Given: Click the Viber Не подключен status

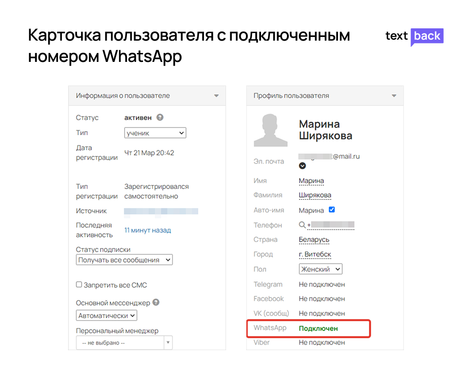Looking at the screenshot, I should [x=322, y=343].
